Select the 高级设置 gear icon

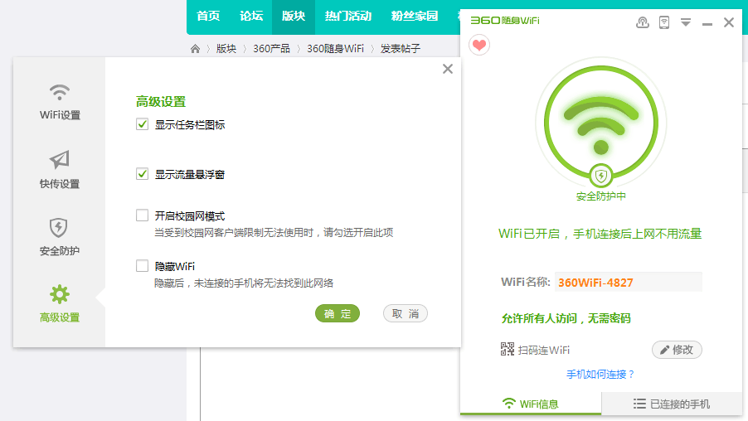pyautogui.click(x=60, y=295)
